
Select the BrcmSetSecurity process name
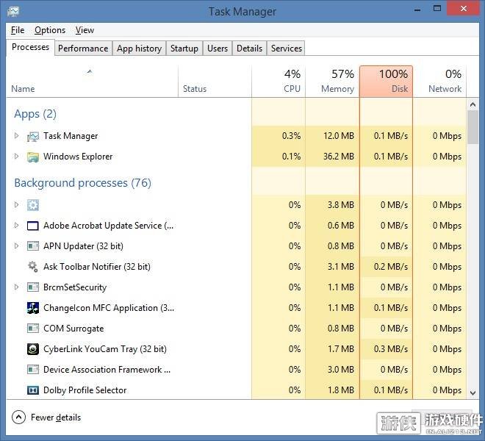pos(75,287)
